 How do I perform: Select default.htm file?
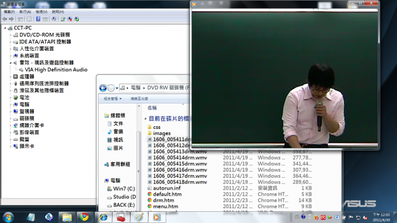click(x=167, y=194)
